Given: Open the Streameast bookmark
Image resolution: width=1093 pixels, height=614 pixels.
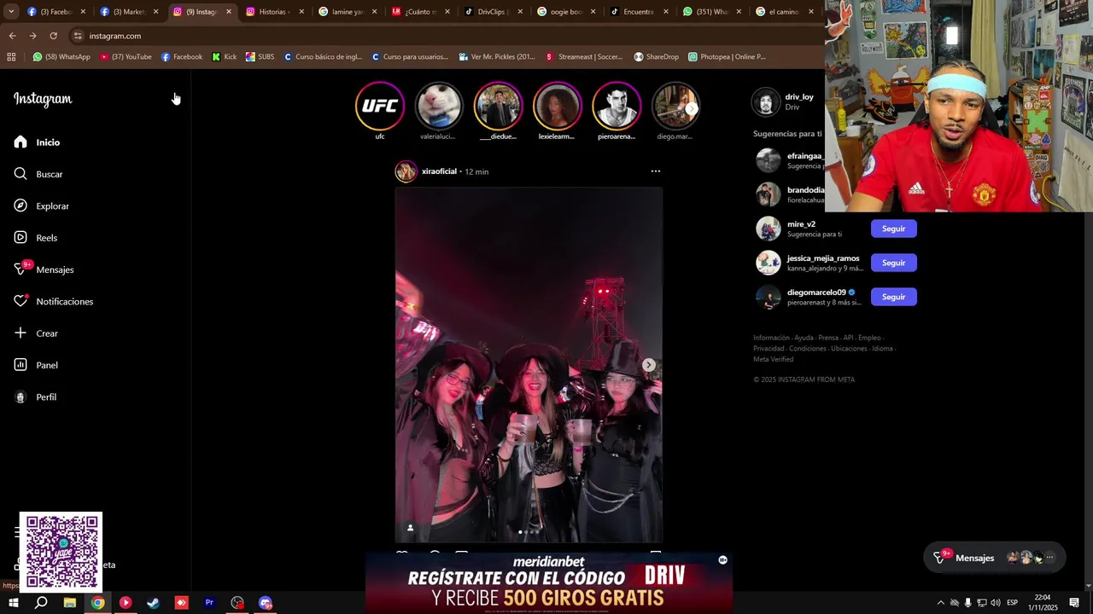Looking at the screenshot, I should coord(584,57).
